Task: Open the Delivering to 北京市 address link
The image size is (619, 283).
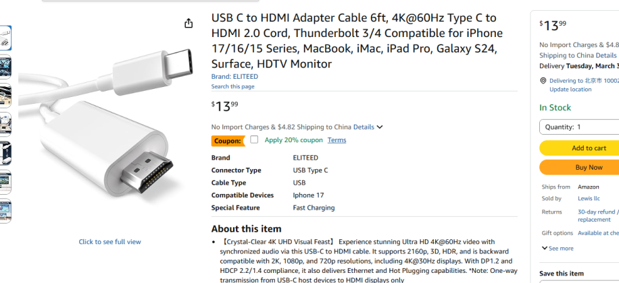Action: pos(584,80)
